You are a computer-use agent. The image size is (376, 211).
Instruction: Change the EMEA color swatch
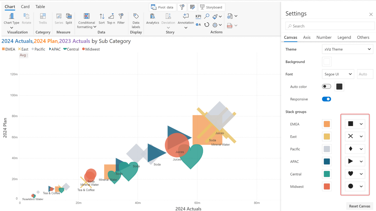(327, 124)
